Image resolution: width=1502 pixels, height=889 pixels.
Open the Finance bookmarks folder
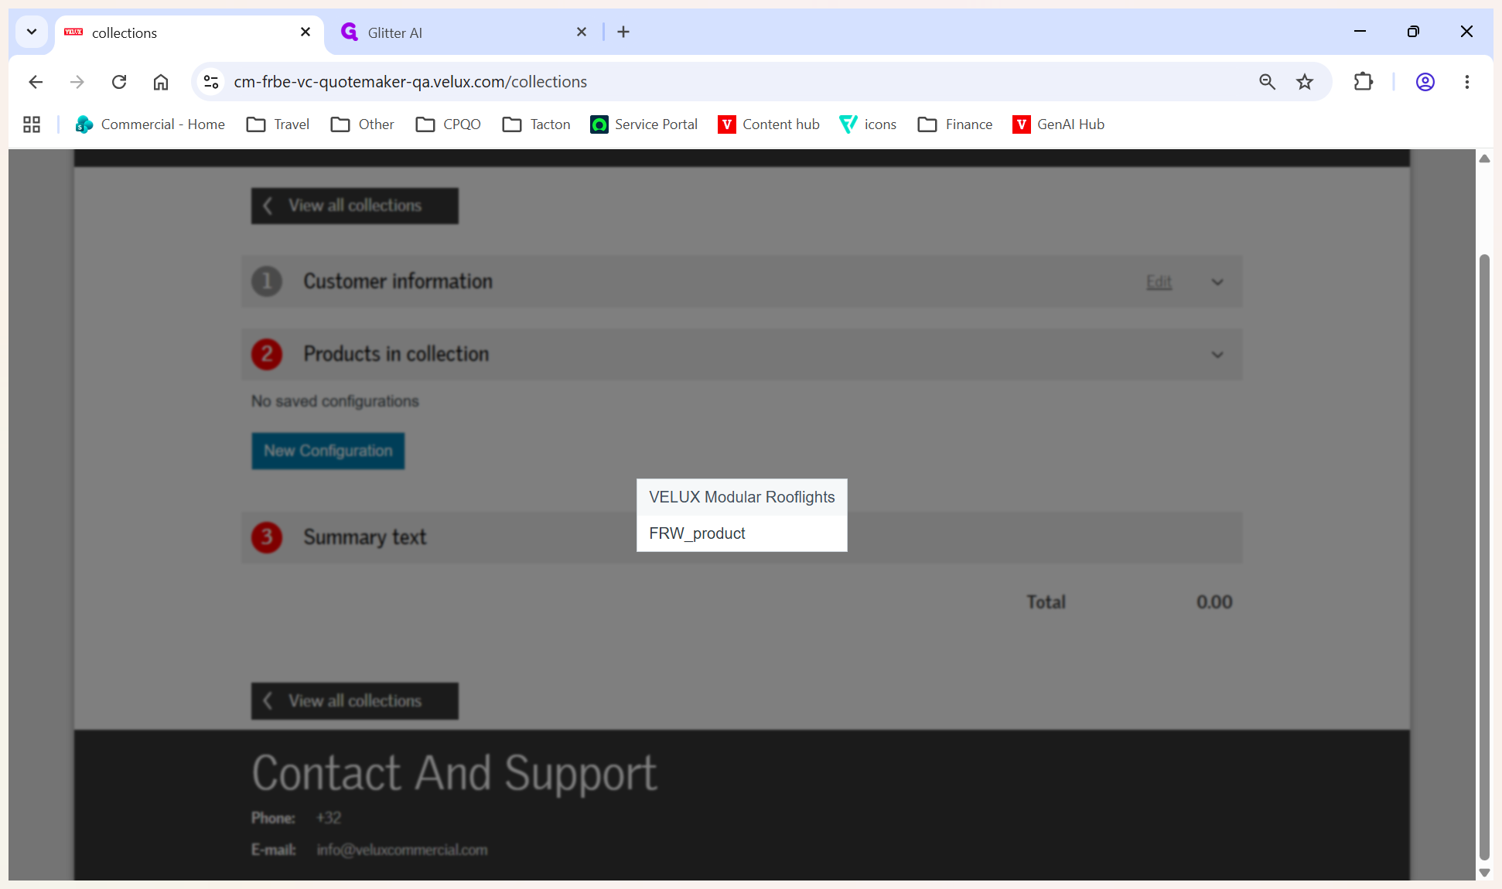tap(955, 124)
